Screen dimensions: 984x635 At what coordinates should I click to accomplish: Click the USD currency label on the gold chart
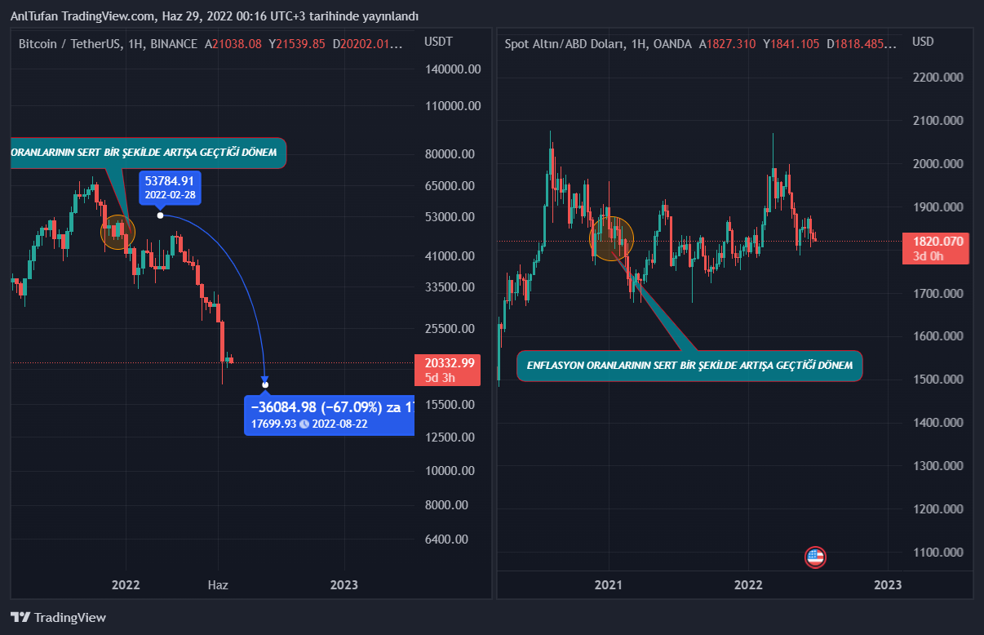click(x=923, y=42)
